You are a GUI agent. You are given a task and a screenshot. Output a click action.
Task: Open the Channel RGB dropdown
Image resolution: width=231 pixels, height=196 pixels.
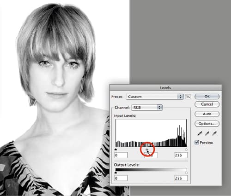pyautogui.click(x=147, y=108)
